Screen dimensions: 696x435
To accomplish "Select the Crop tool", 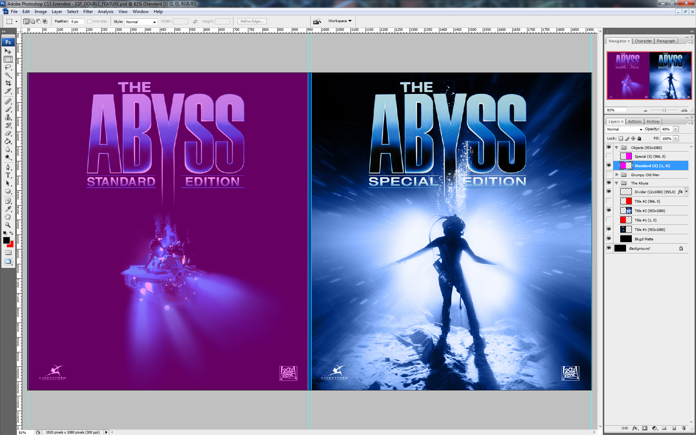I will click(x=8, y=83).
